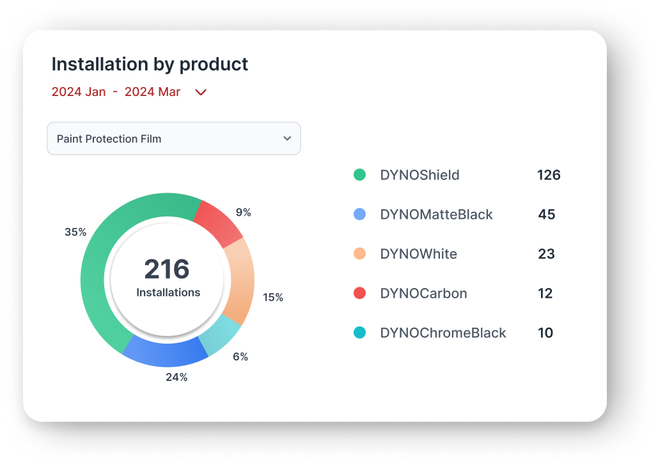Viewport: 658px width, 466px height.
Task: Click the peach DYNOWhite legend dot
Action: click(x=360, y=254)
